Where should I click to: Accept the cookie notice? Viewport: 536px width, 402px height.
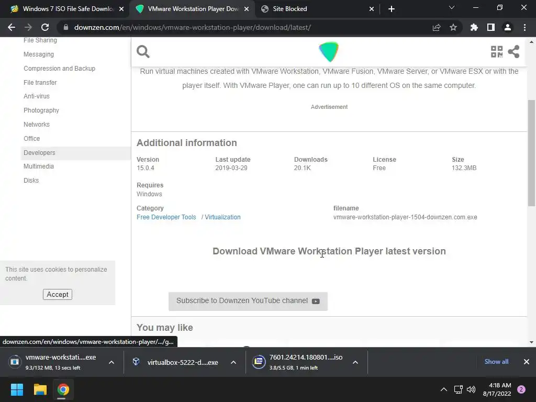[x=58, y=294]
